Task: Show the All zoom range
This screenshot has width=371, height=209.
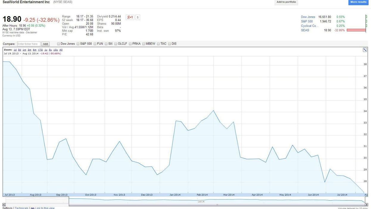Action: (x=61, y=50)
